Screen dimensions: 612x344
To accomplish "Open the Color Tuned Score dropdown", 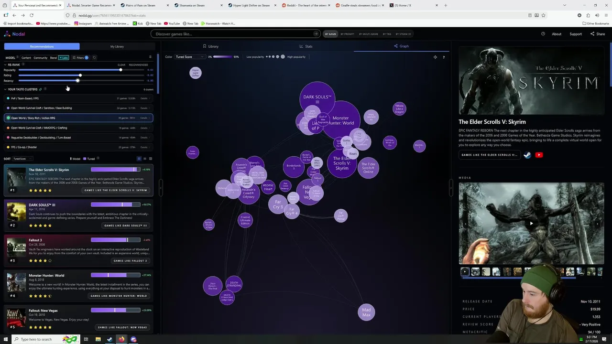I will (x=190, y=57).
